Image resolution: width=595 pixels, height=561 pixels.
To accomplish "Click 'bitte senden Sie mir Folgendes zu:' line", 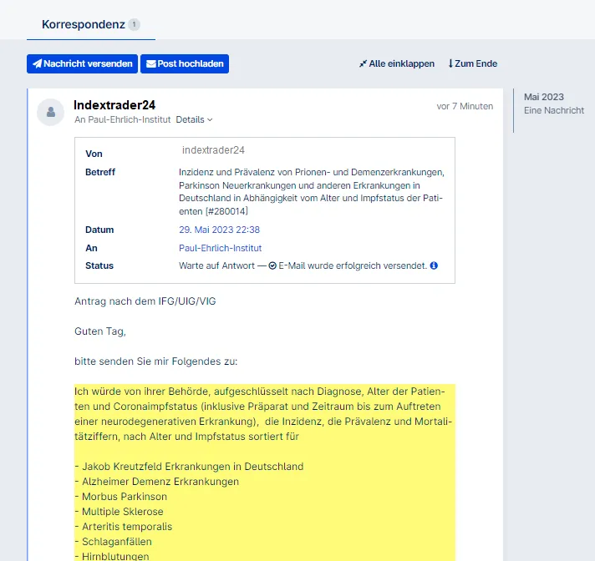I will tap(156, 361).
